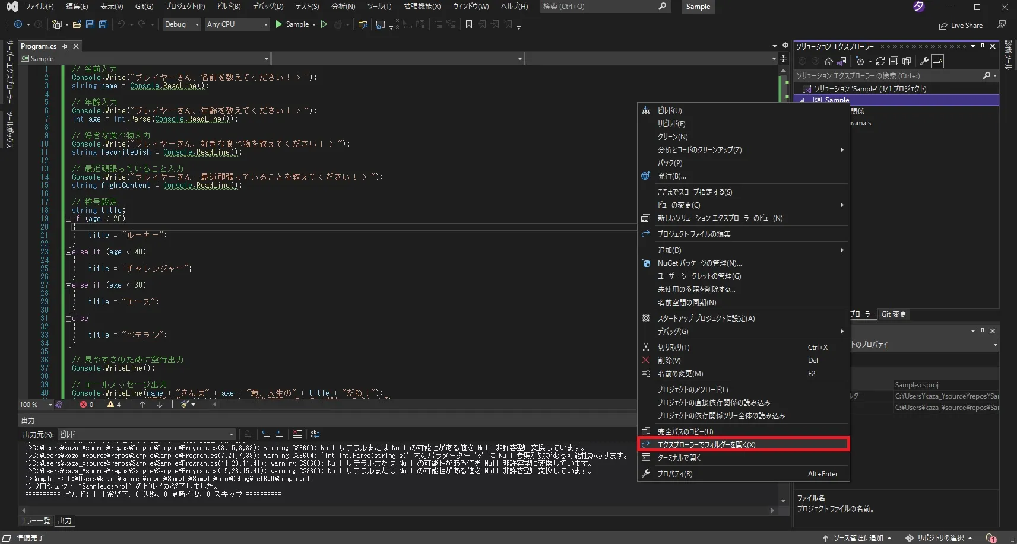This screenshot has width=1017, height=544.
Task: Click the Home icon in Solution Explorer
Action: 829,61
